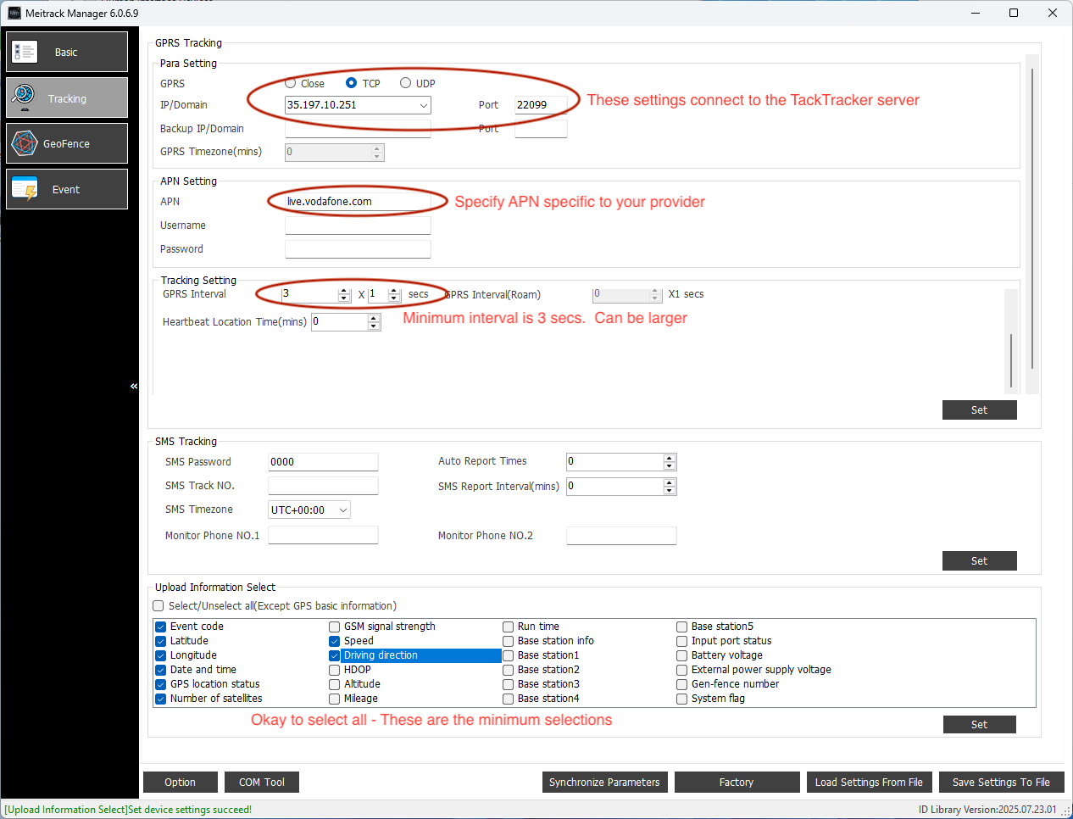
Task: Uncheck the Driving direction checkbox
Action: click(x=335, y=656)
